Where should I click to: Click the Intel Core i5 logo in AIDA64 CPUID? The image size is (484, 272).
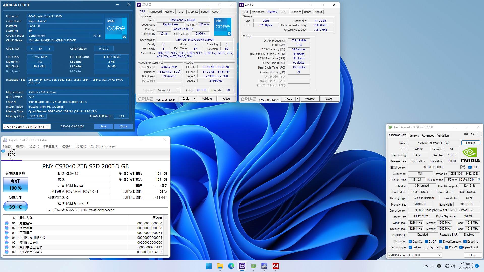(x=116, y=28)
